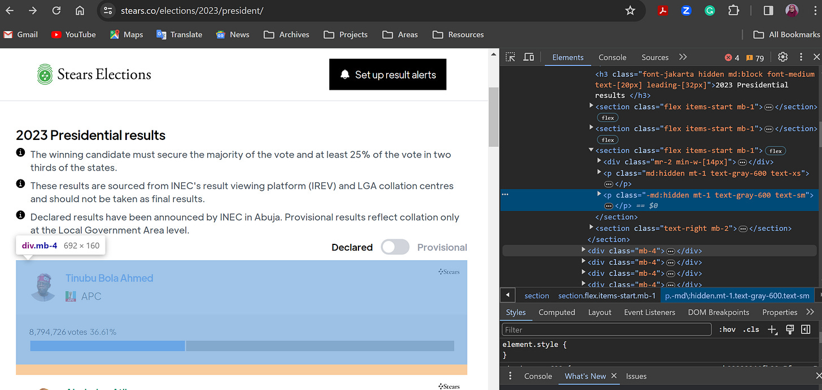Image resolution: width=822 pixels, height=390 pixels.
Task: Open the drawer kebab menu beside Console
Action: click(510, 376)
